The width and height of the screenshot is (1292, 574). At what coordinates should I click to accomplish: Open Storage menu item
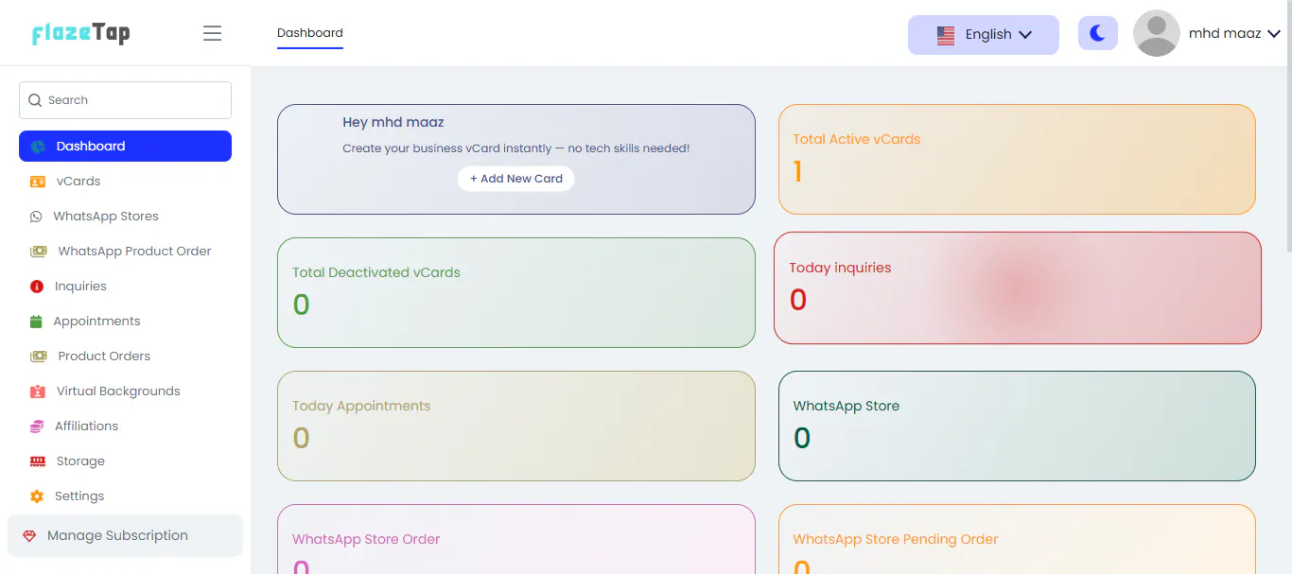(125, 461)
